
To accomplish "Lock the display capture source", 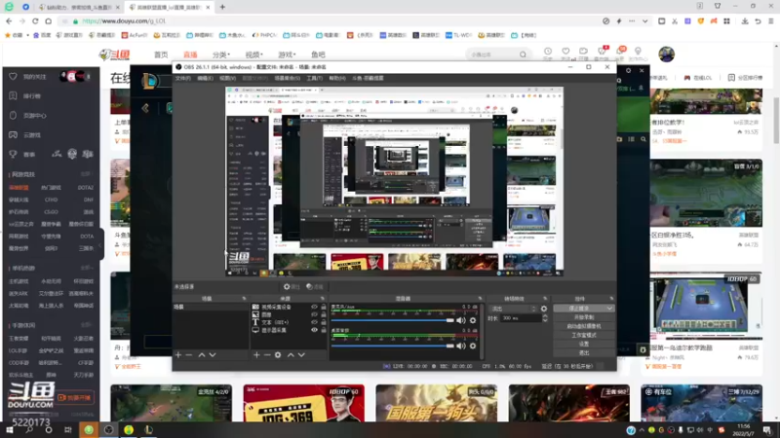I will 324,330.
